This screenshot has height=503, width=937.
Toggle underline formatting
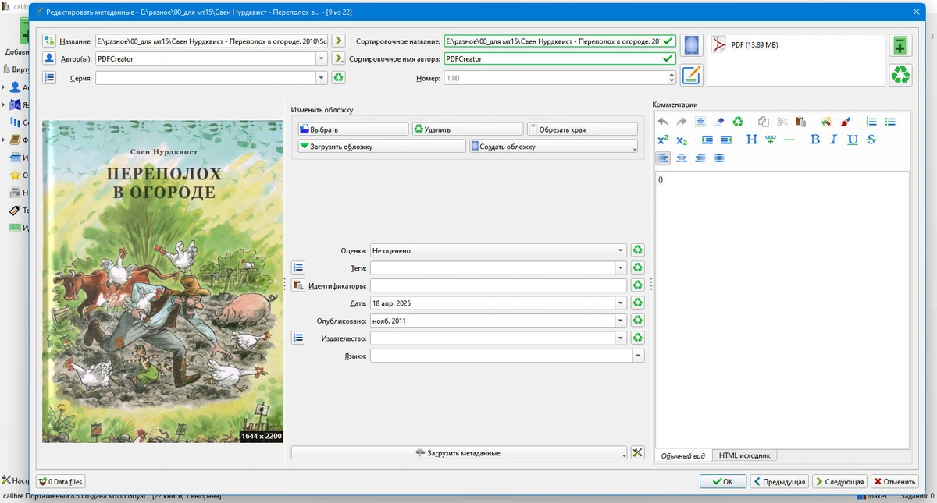[853, 140]
